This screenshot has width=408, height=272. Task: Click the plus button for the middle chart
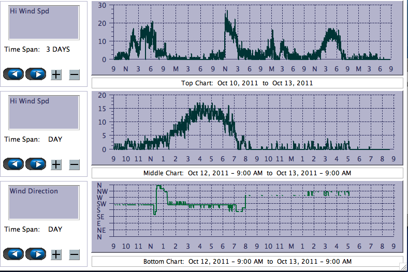tap(56, 164)
